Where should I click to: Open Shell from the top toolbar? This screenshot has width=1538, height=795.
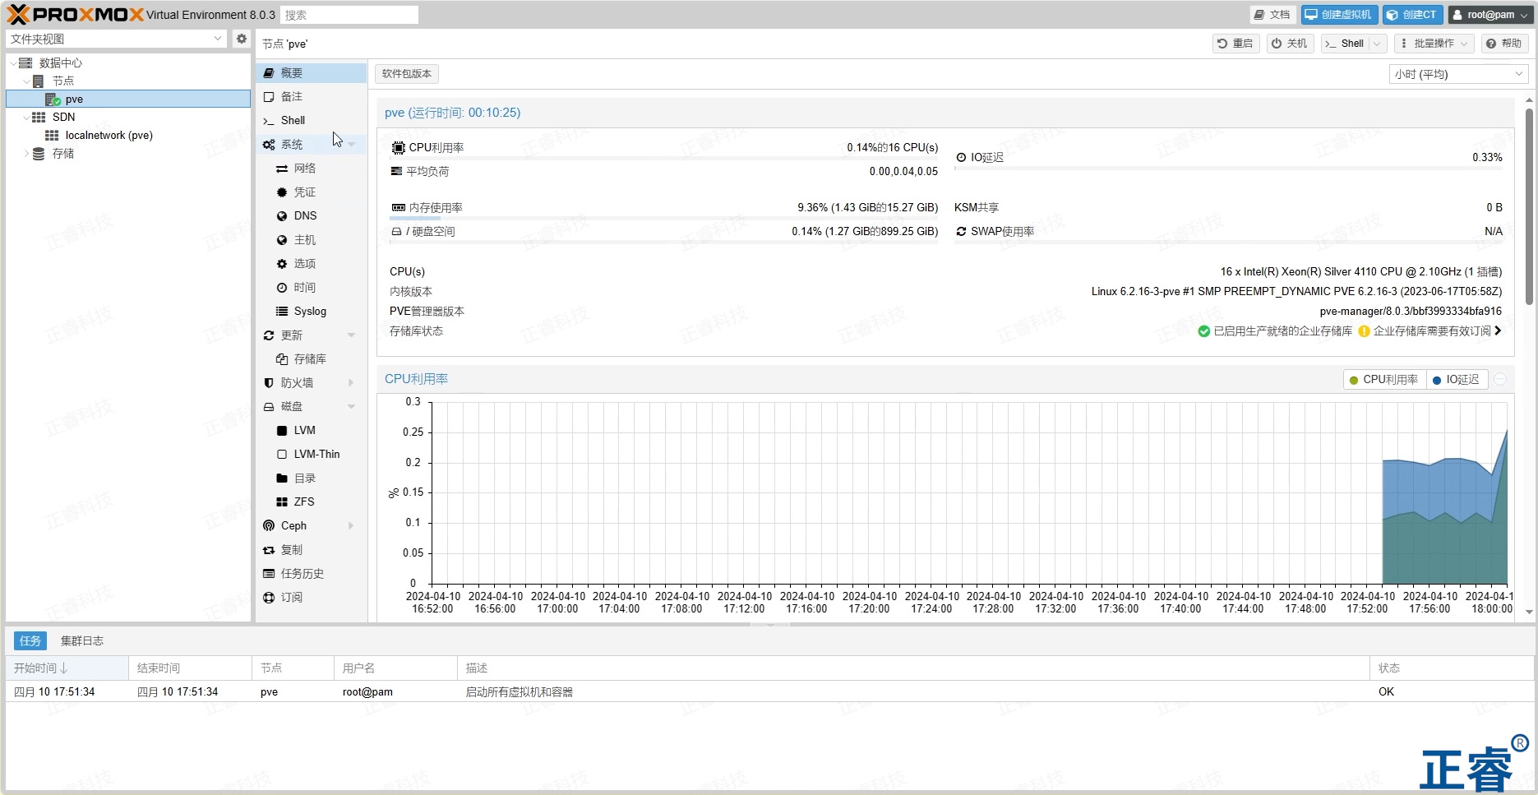pos(1345,44)
